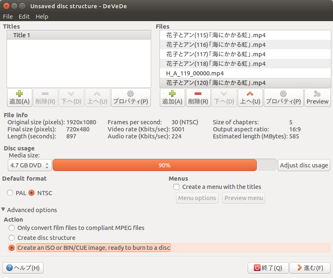Proceed with the 進む(F) button

(x=310, y=268)
